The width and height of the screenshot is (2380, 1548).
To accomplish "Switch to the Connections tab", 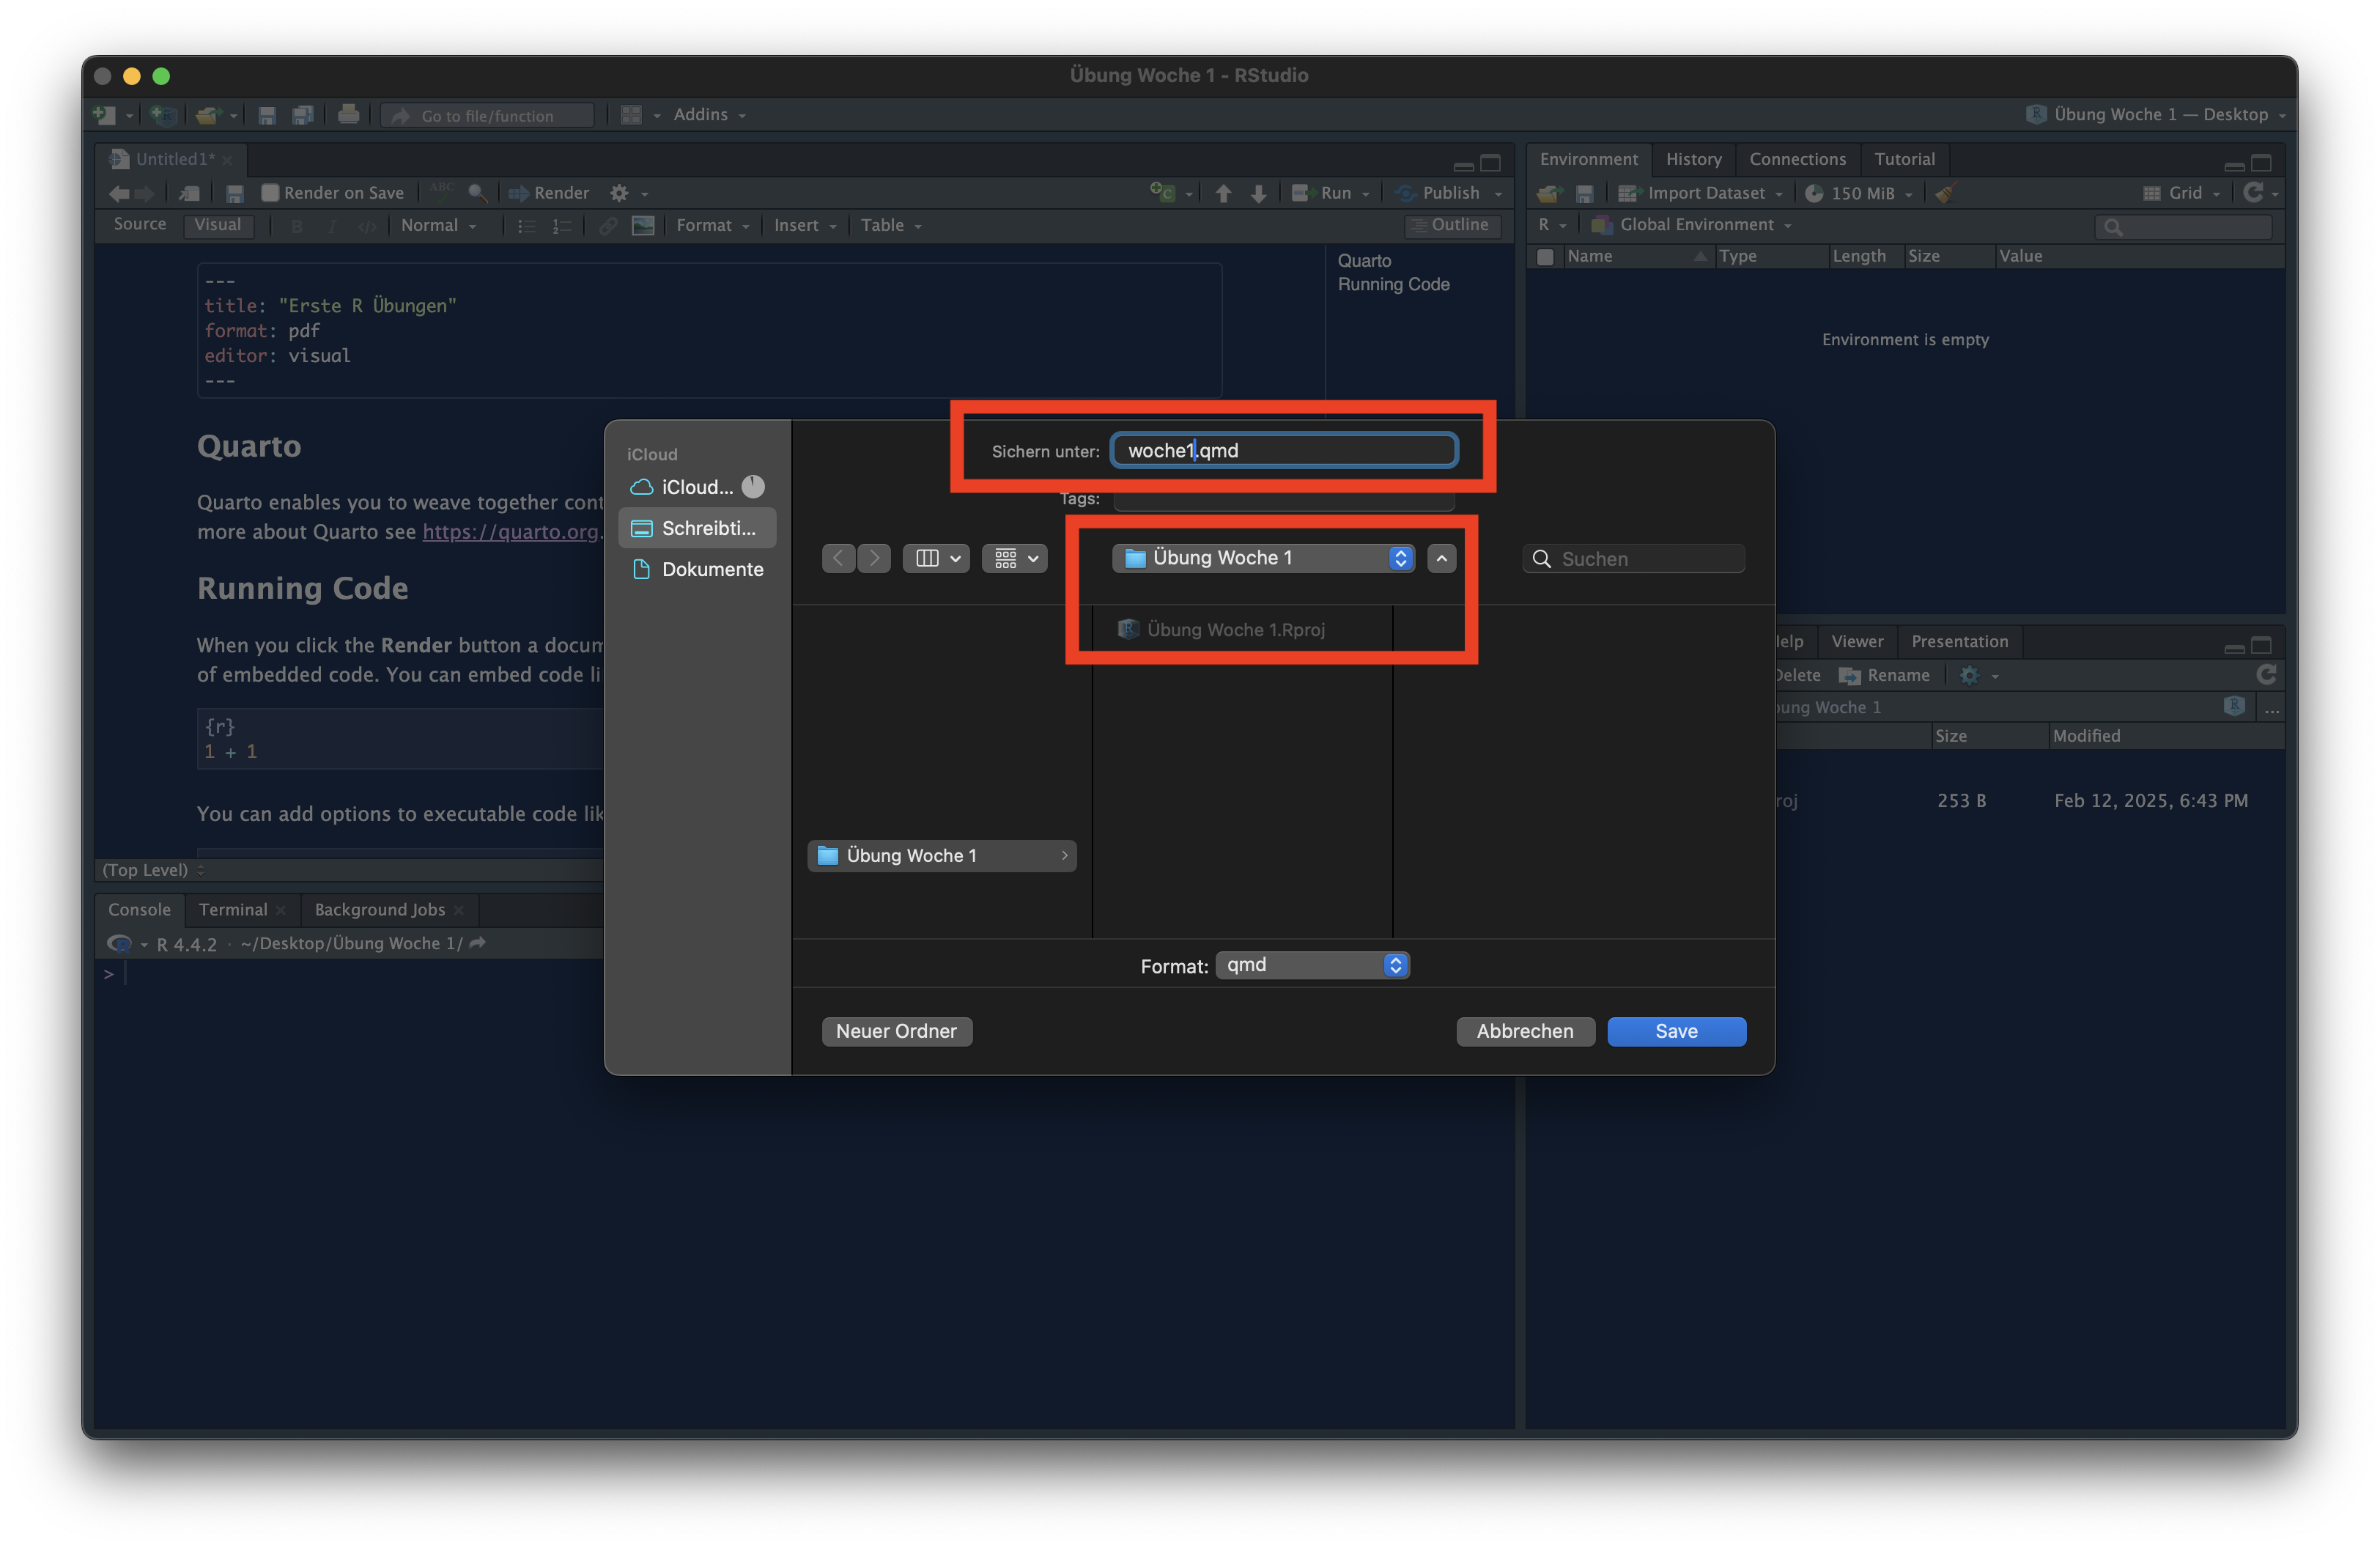I will 1797,159.
